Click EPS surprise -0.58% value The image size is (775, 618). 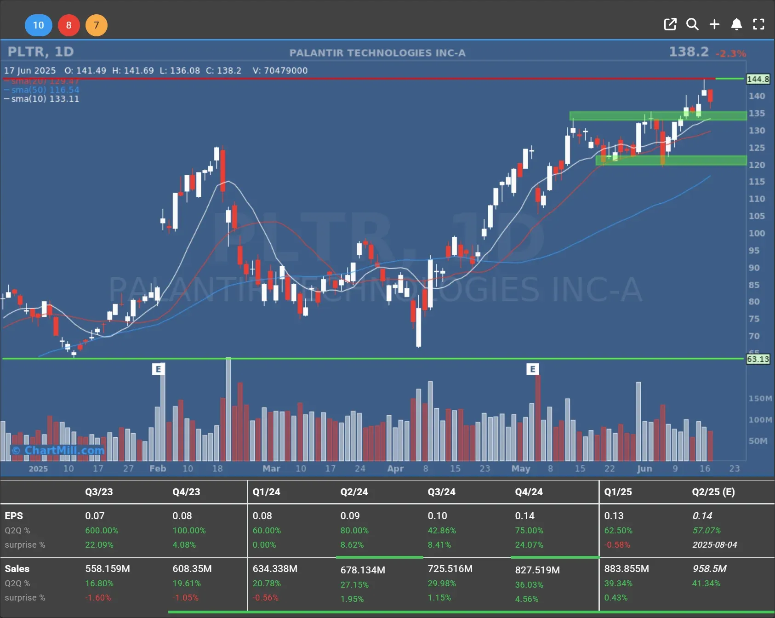click(x=617, y=545)
